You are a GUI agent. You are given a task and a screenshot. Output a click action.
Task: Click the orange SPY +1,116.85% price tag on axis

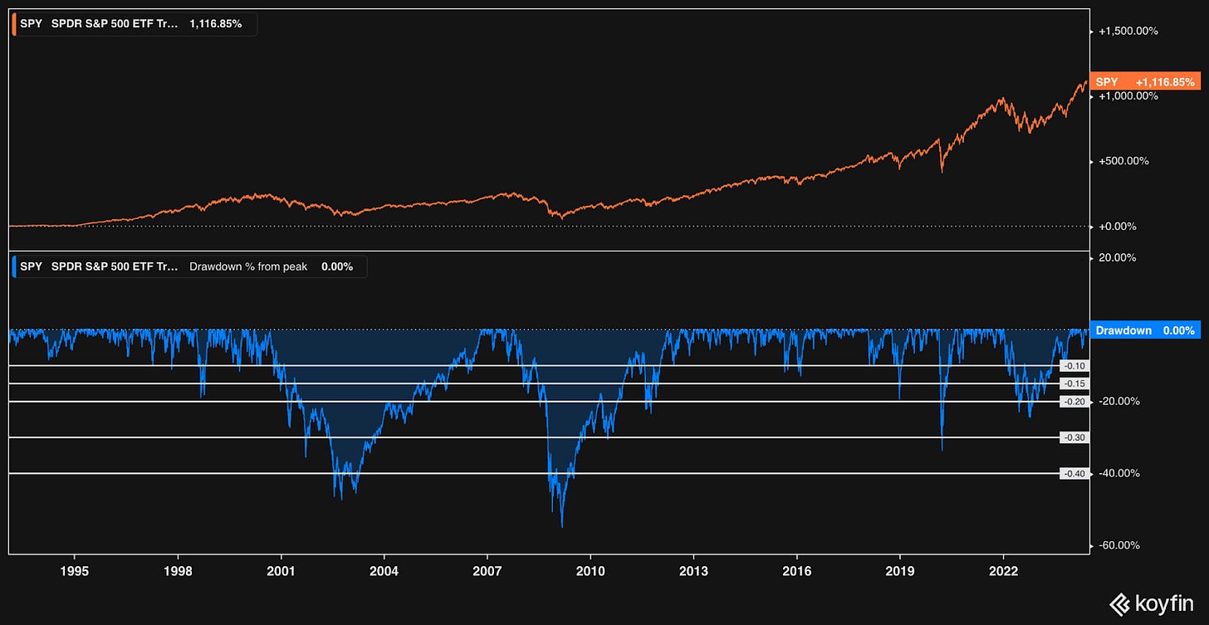click(x=1144, y=82)
